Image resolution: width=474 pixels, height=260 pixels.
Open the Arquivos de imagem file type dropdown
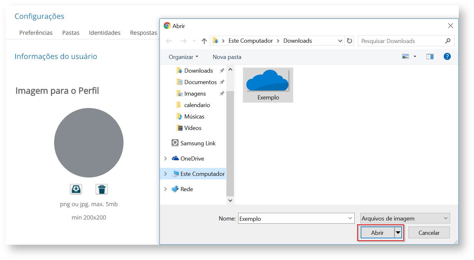point(405,219)
